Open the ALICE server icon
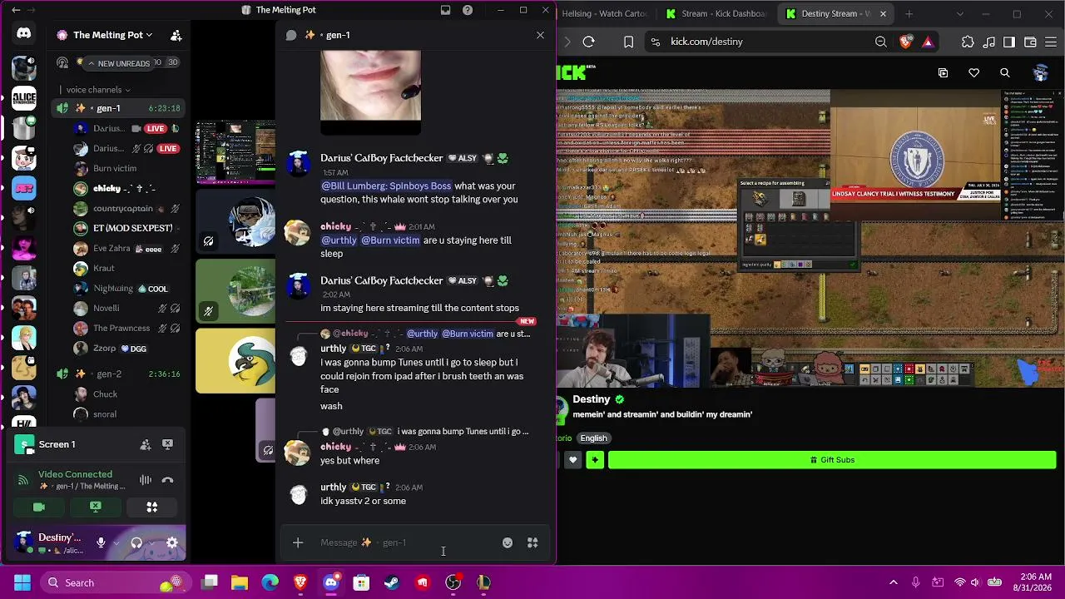Screen dimensions: 1065x599 (x=23, y=98)
